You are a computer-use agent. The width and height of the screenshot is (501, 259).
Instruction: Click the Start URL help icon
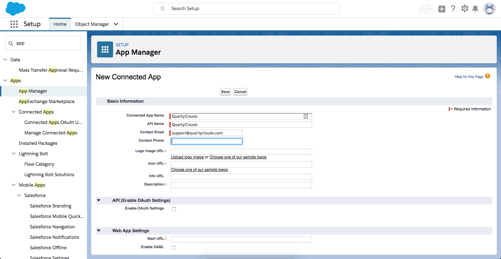click(x=165, y=239)
